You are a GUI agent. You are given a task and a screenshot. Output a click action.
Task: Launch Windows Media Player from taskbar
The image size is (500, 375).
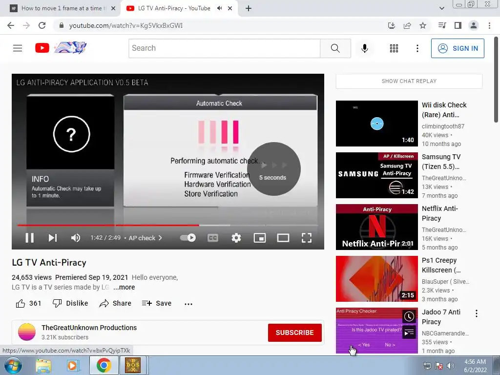pyautogui.click(x=73, y=365)
